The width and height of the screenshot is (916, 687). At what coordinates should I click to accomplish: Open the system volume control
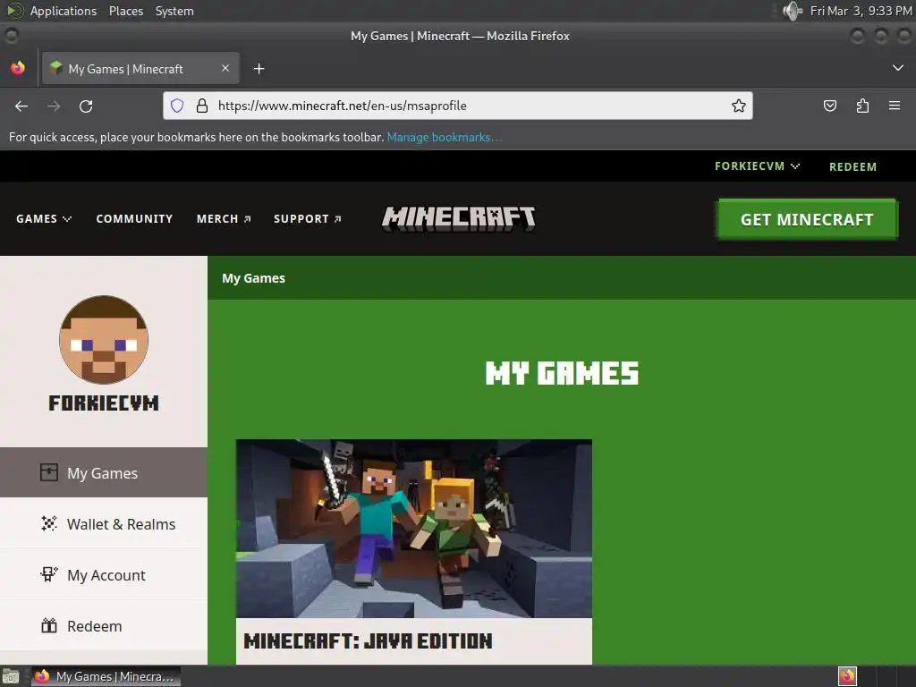[793, 11]
